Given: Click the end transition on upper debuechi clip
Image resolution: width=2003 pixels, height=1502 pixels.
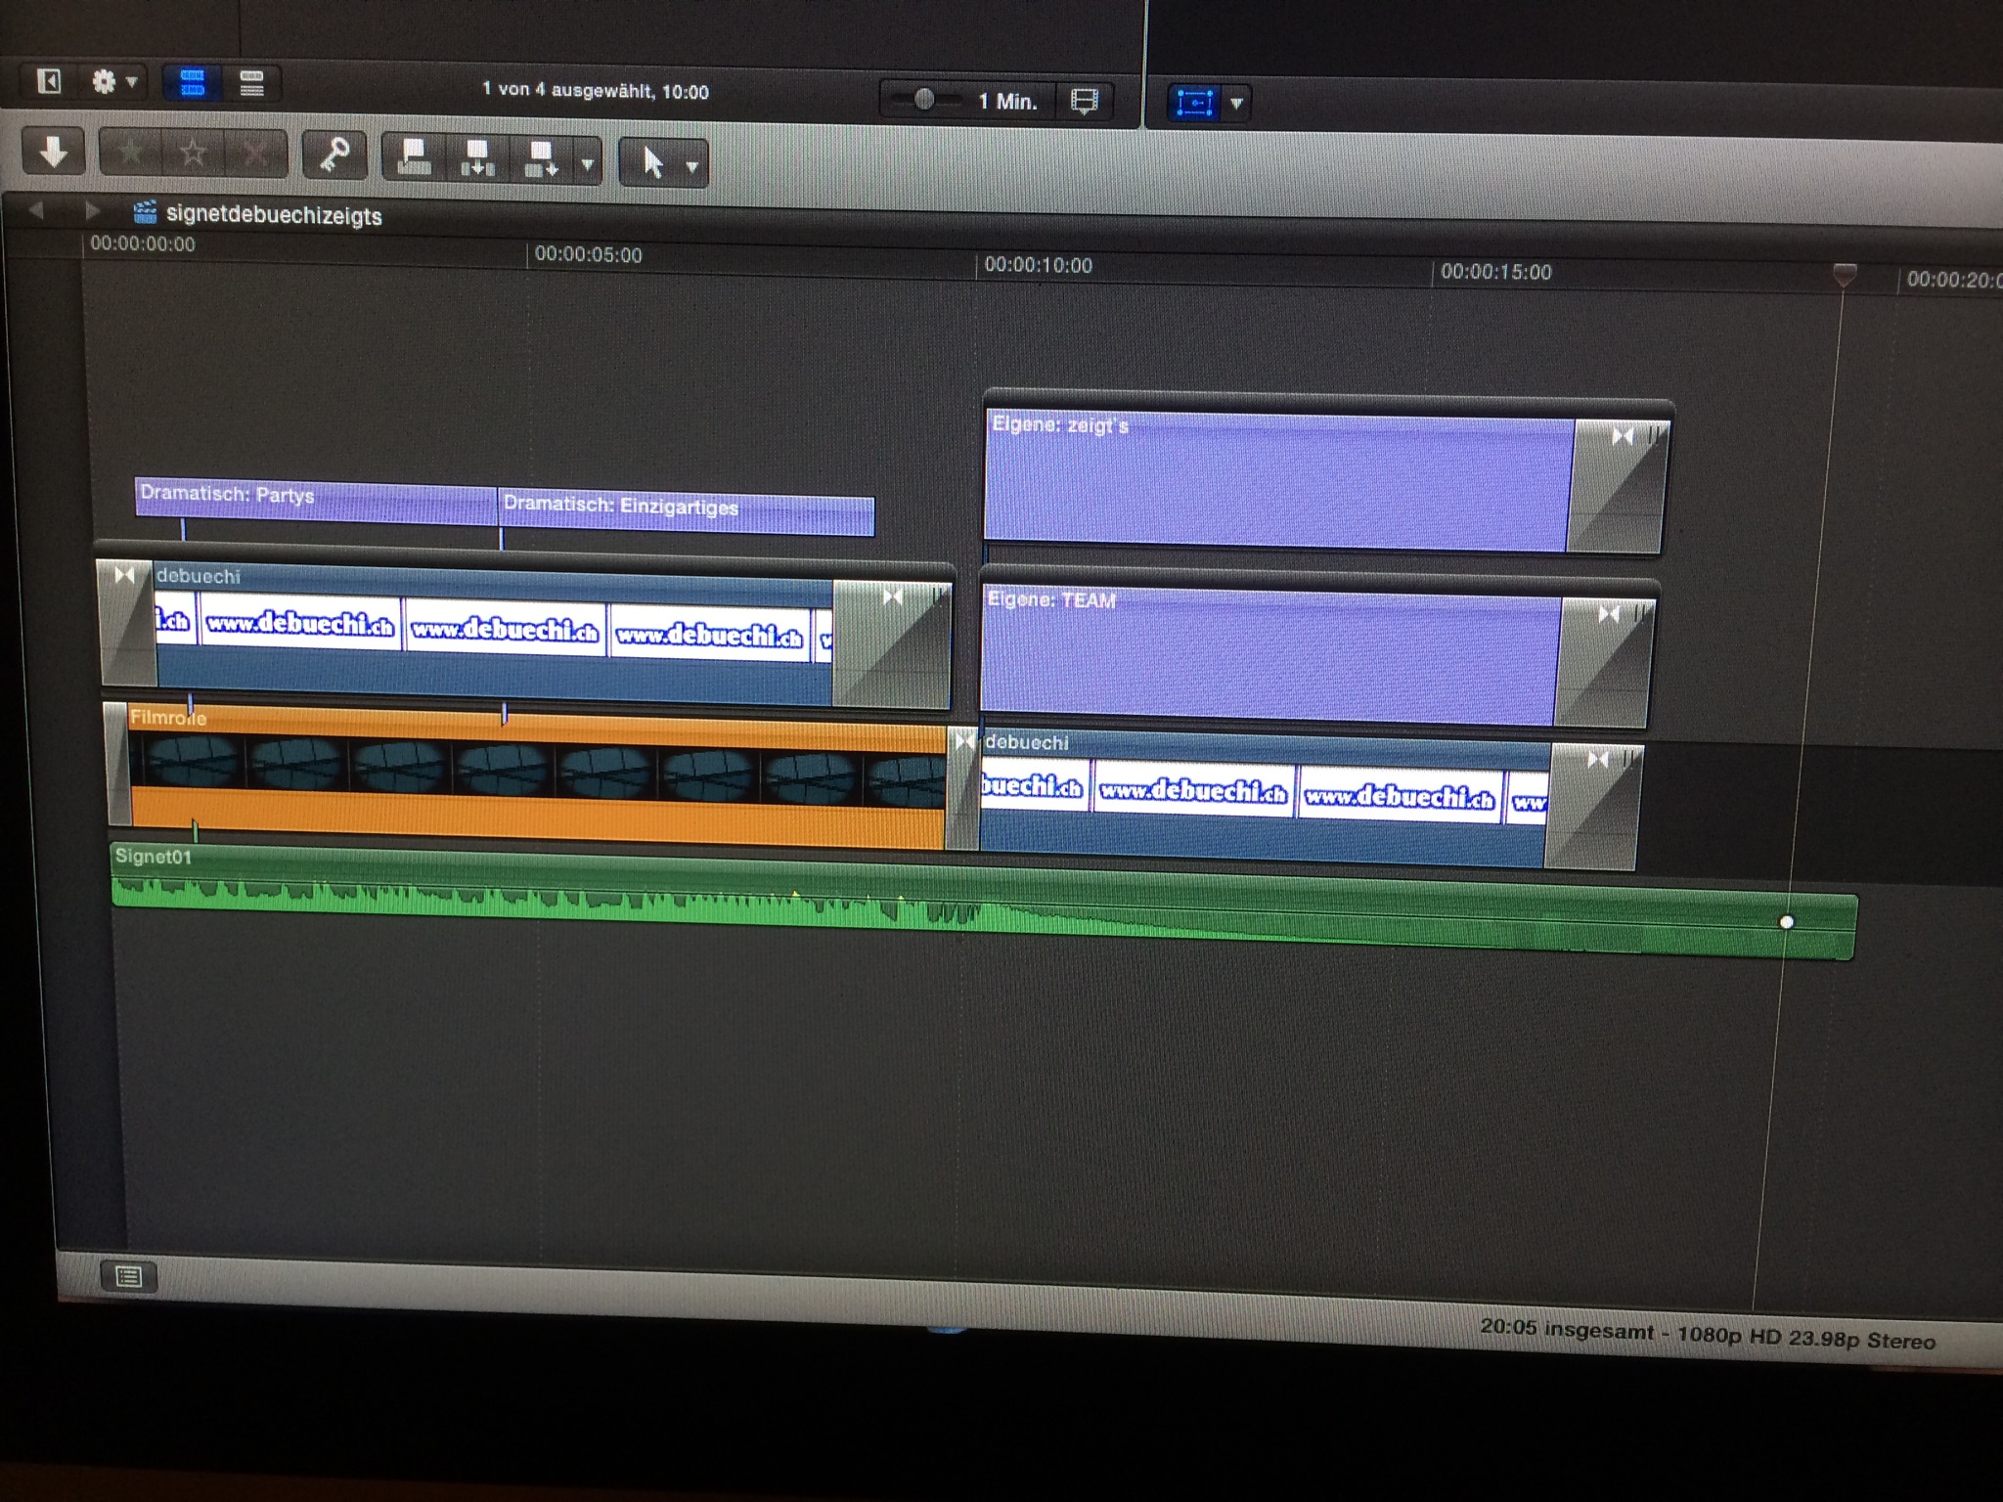Looking at the screenshot, I should tap(891, 642).
